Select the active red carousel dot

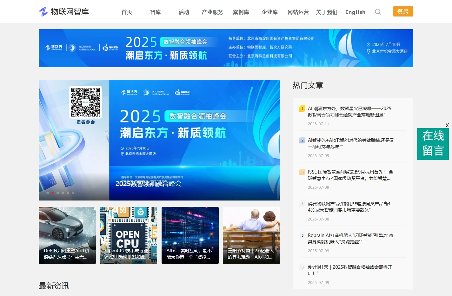[x=53, y=193]
